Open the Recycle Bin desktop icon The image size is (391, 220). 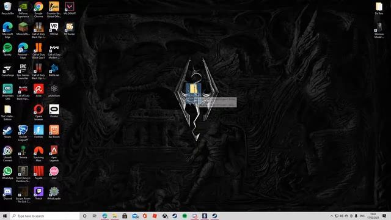pos(7,9)
